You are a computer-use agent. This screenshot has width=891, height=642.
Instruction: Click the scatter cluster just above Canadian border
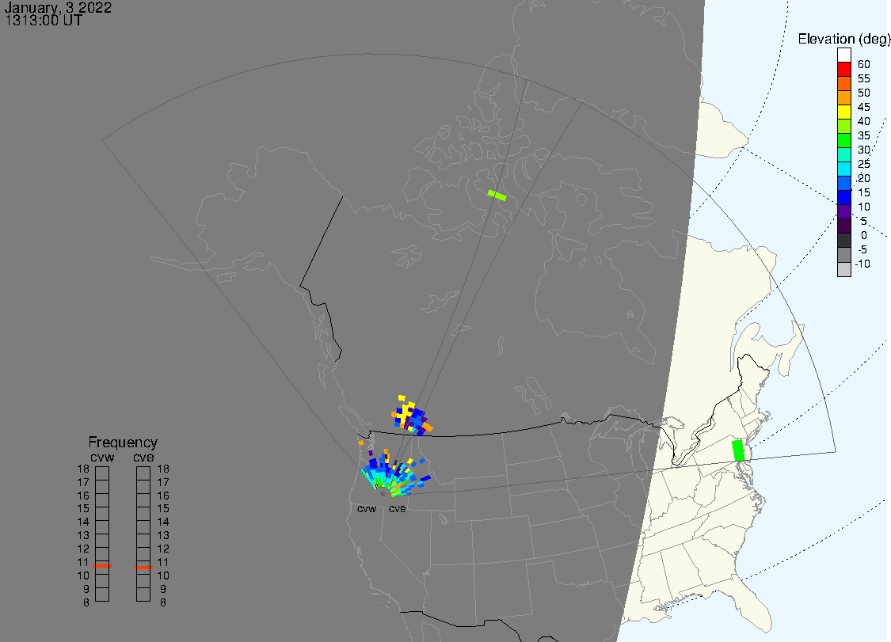pyautogui.click(x=411, y=416)
